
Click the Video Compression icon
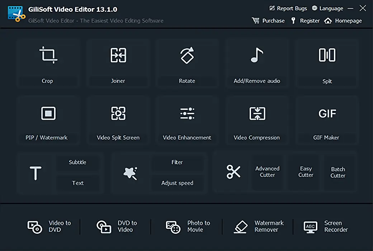point(257,113)
